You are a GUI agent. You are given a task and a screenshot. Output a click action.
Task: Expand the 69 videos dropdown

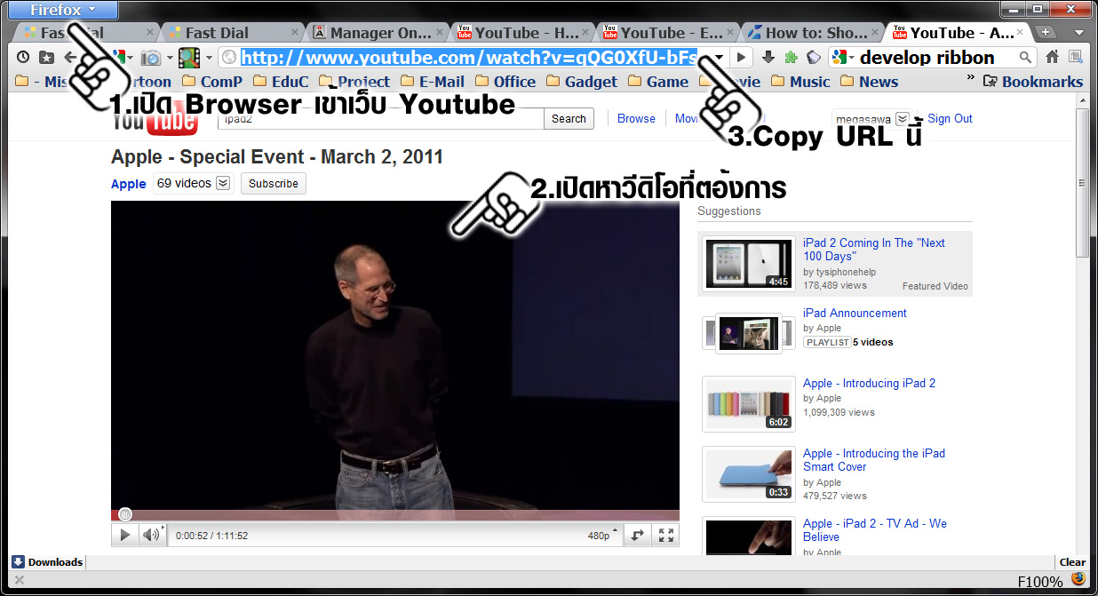224,183
